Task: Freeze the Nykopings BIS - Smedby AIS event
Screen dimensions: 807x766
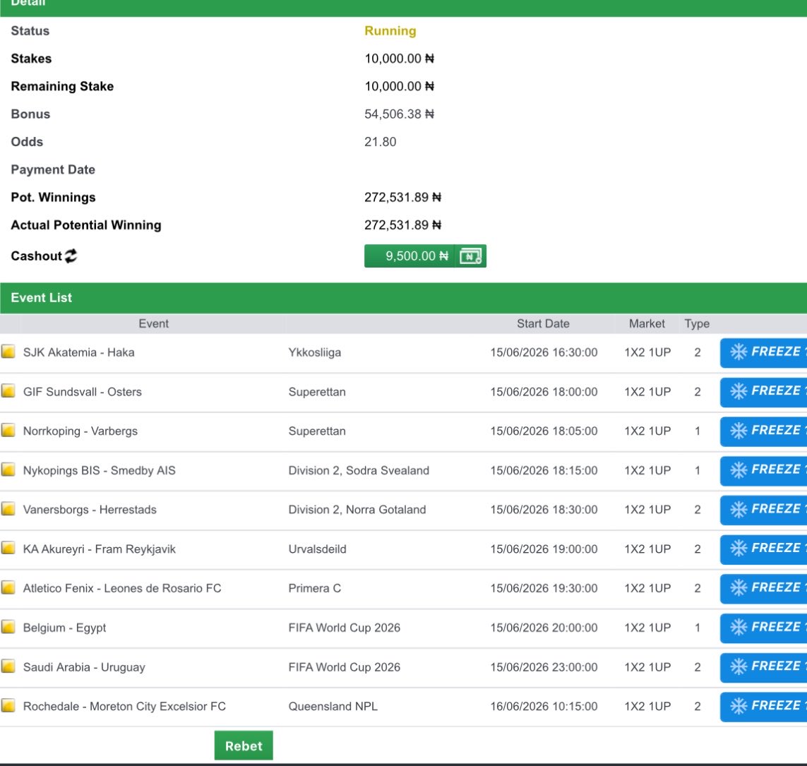Action: (x=763, y=470)
